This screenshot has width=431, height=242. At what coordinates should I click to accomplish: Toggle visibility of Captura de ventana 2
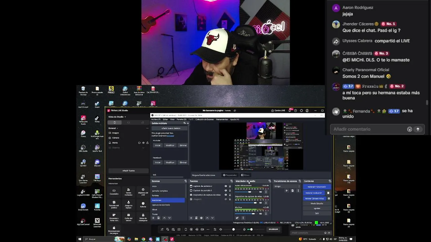[226, 186]
